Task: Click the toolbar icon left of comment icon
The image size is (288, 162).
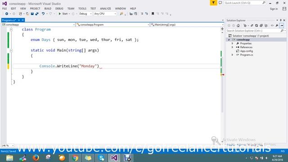Action: (x=135, y=14)
